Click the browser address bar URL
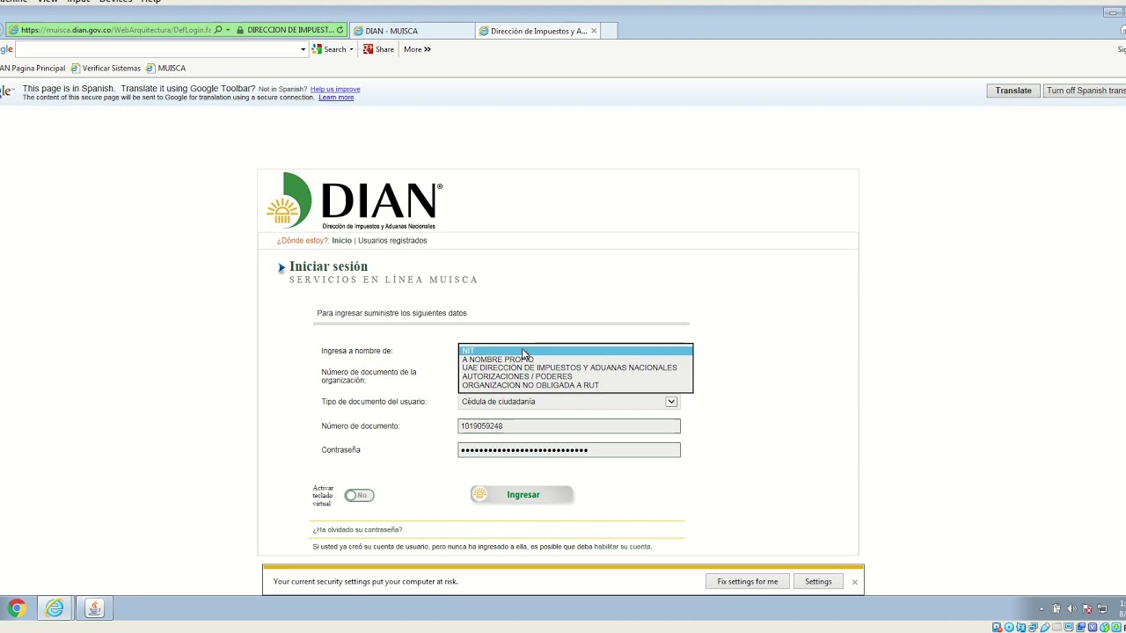This screenshot has width=1126, height=633. click(x=115, y=30)
